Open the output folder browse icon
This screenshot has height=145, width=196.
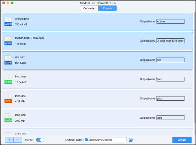(x=131, y=140)
